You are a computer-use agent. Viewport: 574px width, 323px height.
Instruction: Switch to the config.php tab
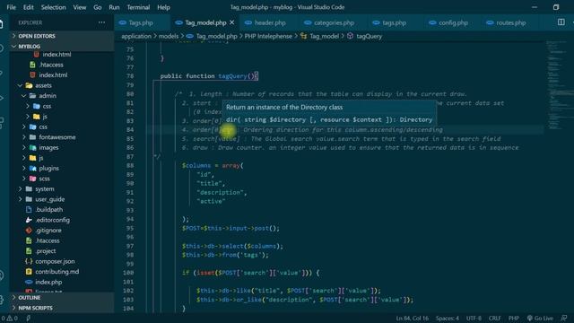[x=453, y=22]
